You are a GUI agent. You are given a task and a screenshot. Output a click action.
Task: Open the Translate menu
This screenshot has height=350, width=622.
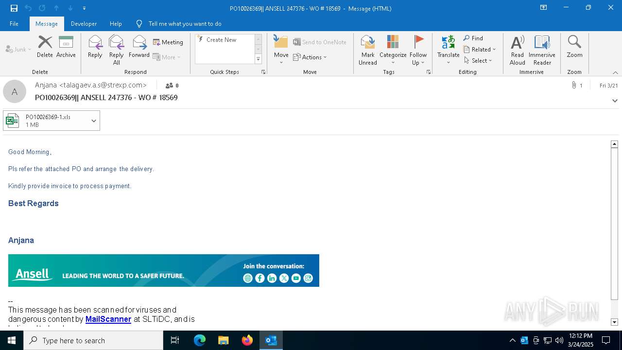[448, 50]
